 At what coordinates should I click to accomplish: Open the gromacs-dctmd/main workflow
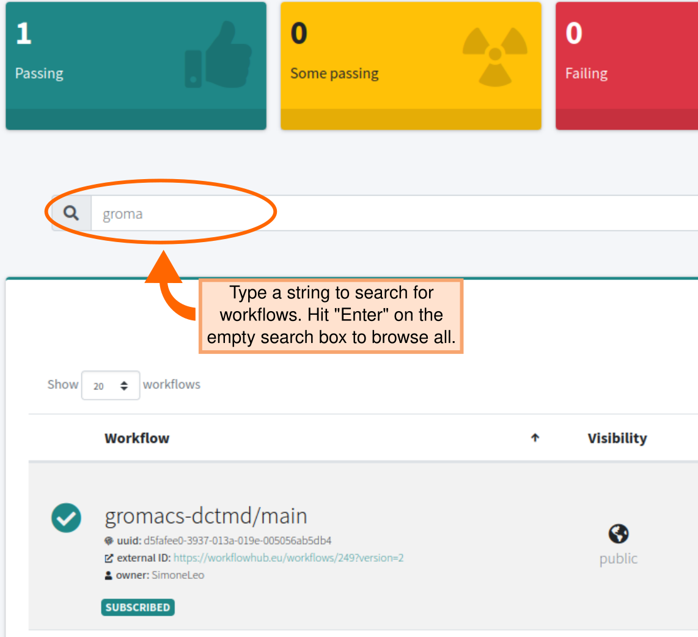[x=206, y=517]
